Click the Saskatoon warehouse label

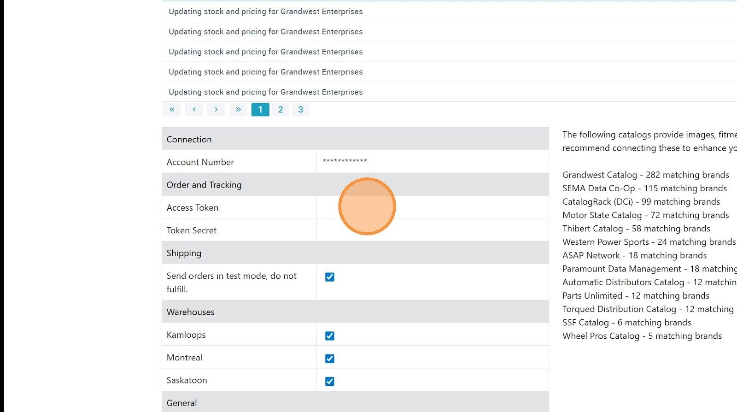point(187,380)
